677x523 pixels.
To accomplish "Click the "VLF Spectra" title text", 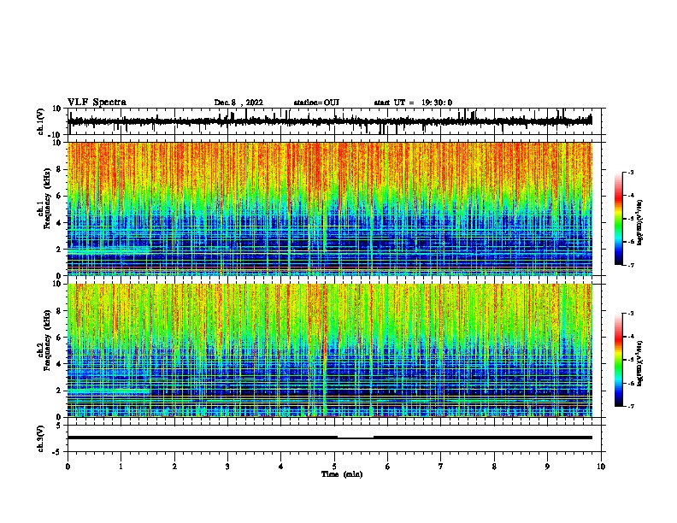I will click(x=97, y=103).
